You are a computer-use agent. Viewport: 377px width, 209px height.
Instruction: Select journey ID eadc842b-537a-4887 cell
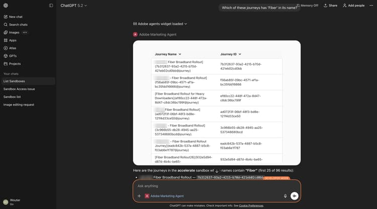(x=241, y=146)
